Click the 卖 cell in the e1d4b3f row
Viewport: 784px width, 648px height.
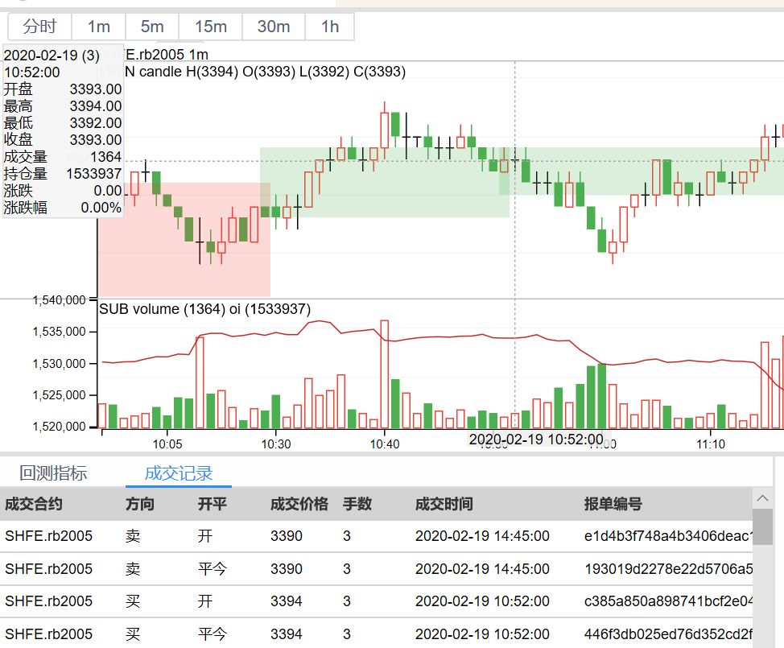[x=133, y=536]
